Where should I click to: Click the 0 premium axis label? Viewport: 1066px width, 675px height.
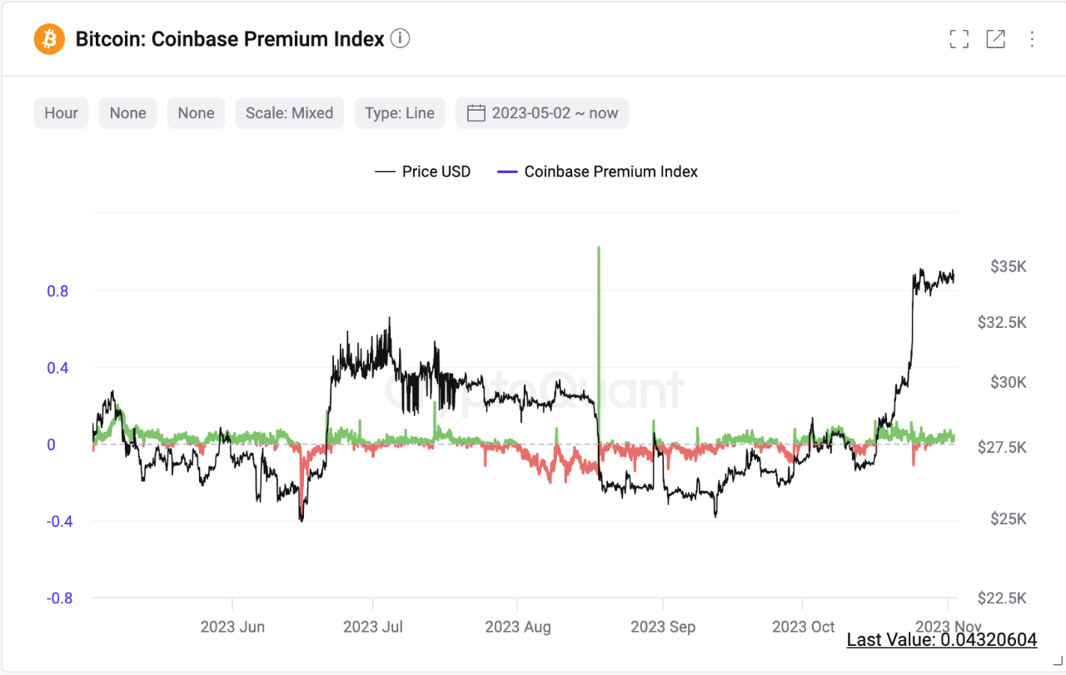tap(51, 444)
